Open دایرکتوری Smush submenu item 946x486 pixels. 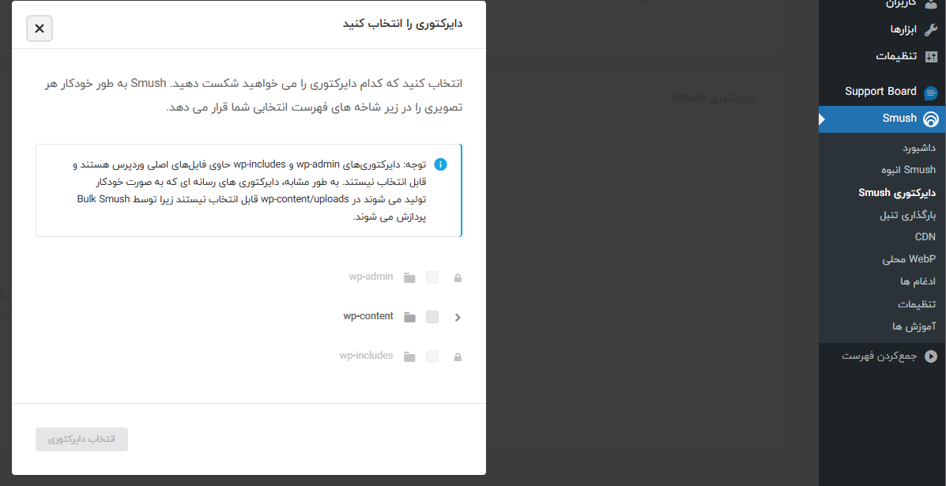(897, 193)
